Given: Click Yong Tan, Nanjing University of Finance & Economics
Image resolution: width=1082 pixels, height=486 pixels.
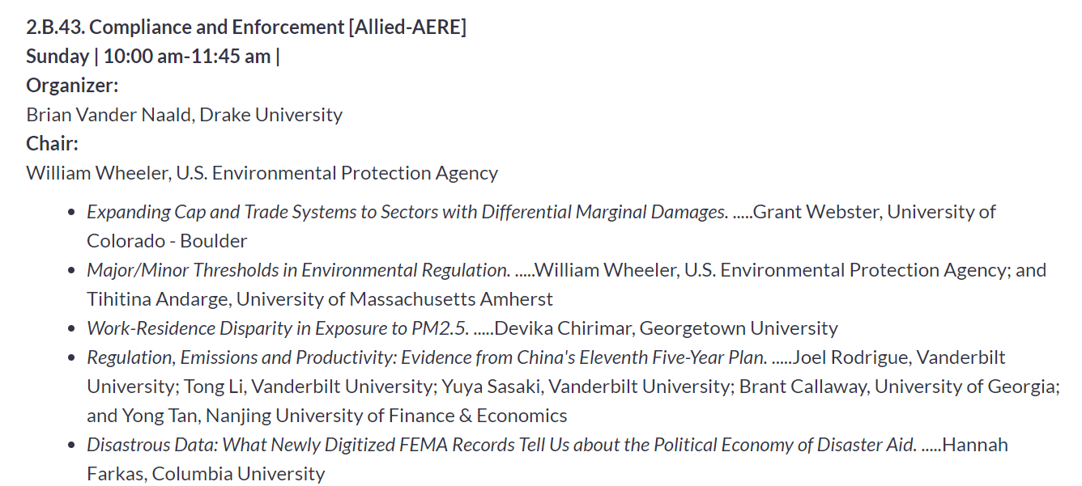Looking at the screenshot, I should [x=344, y=415].
